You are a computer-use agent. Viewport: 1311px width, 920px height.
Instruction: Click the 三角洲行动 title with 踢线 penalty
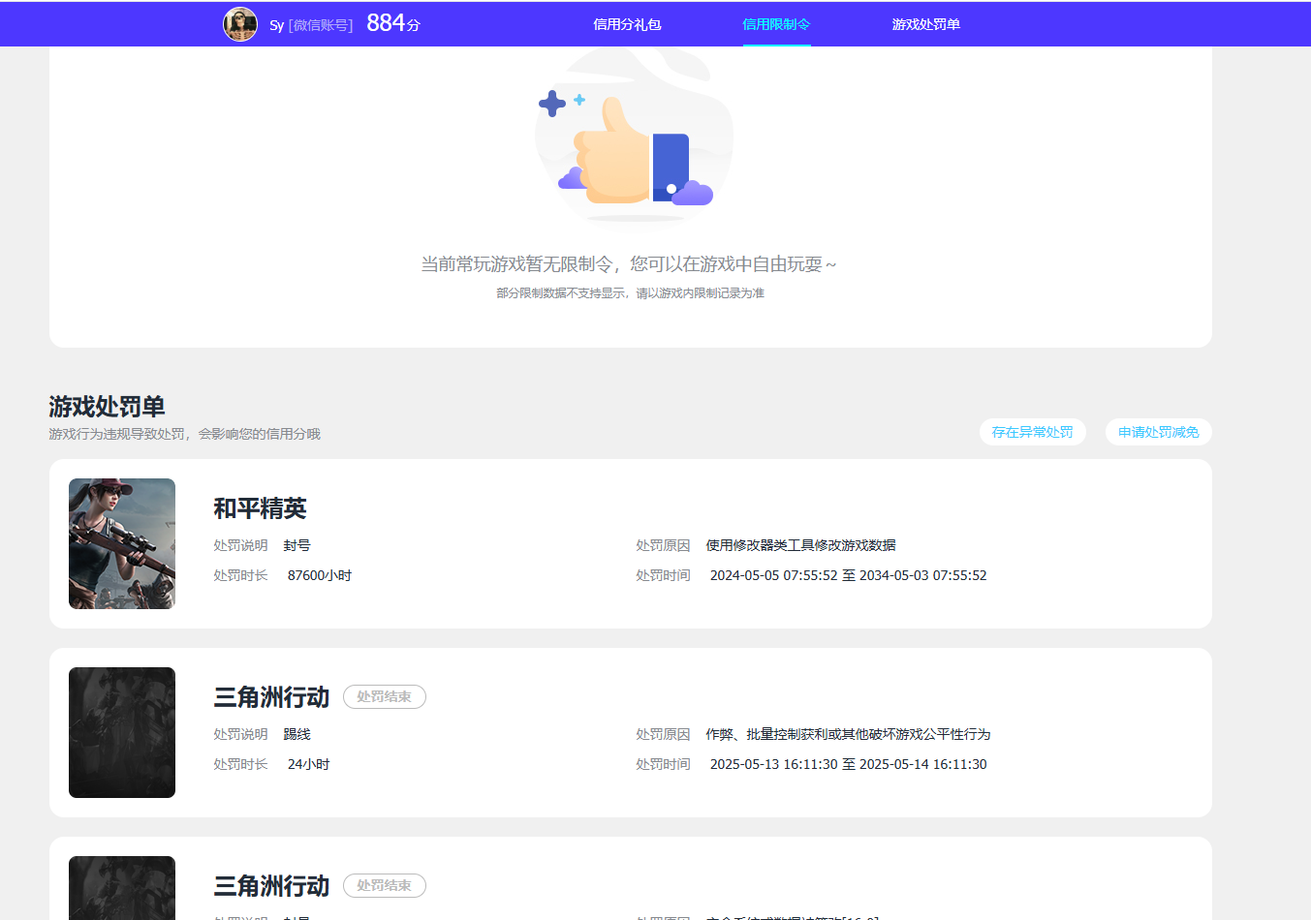tap(271, 697)
